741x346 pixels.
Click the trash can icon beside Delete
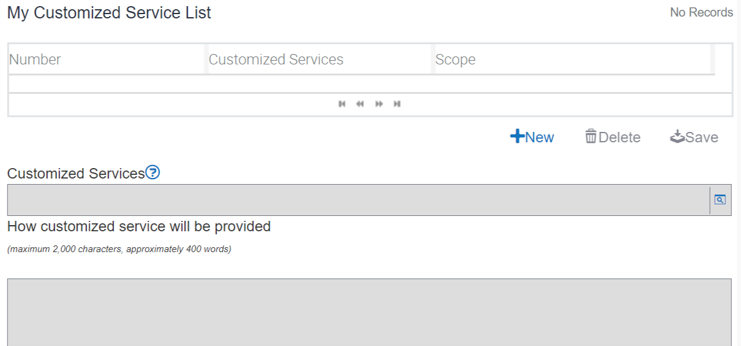pyautogui.click(x=591, y=136)
